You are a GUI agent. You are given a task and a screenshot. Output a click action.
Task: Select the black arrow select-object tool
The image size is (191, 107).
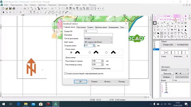coord(3,12)
